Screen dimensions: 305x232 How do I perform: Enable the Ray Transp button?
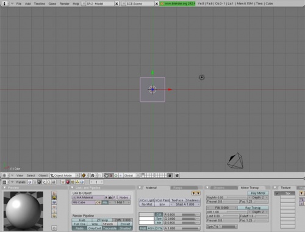pyautogui.click(x=253, y=208)
